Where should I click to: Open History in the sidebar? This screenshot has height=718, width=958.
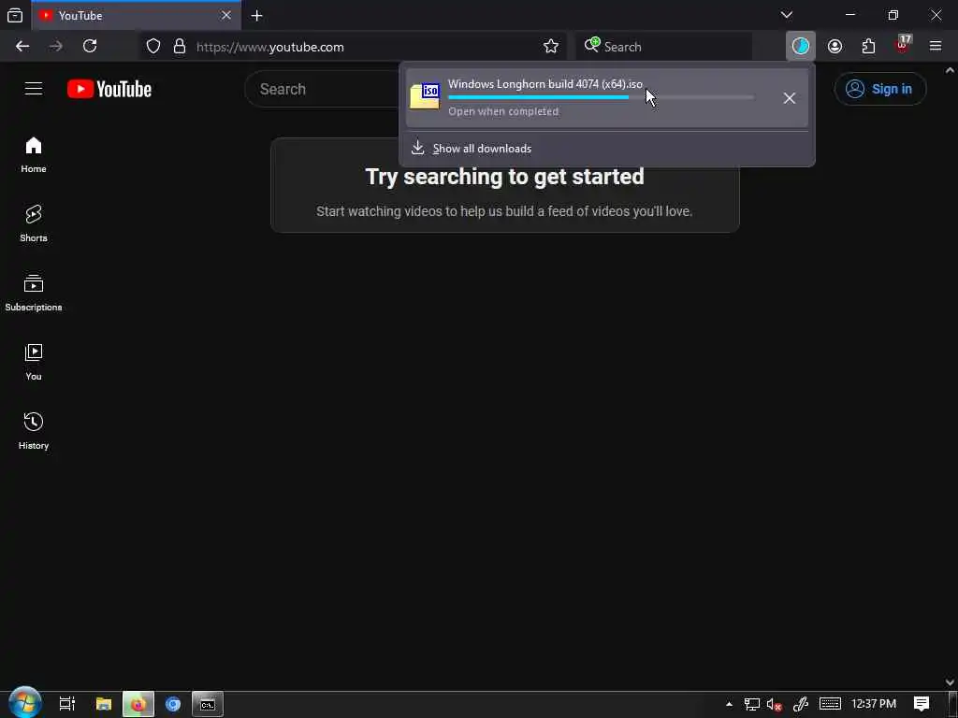34,431
